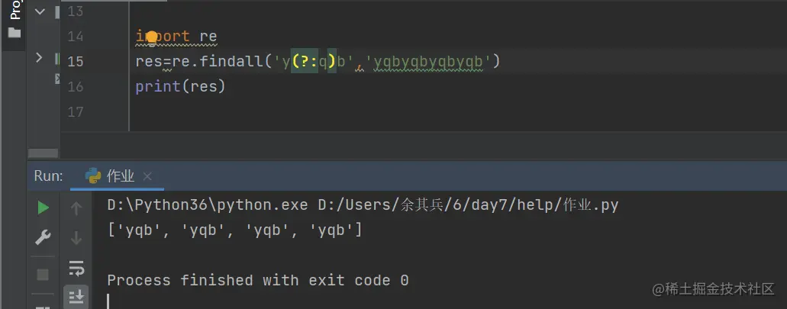This screenshot has height=309, width=787.
Task: Click the Down the Stack Trace arrow
Action: [76, 239]
